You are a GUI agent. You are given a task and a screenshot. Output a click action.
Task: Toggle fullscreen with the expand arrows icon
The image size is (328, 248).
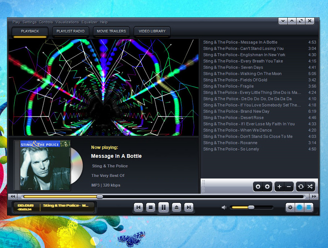pos(301,21)
